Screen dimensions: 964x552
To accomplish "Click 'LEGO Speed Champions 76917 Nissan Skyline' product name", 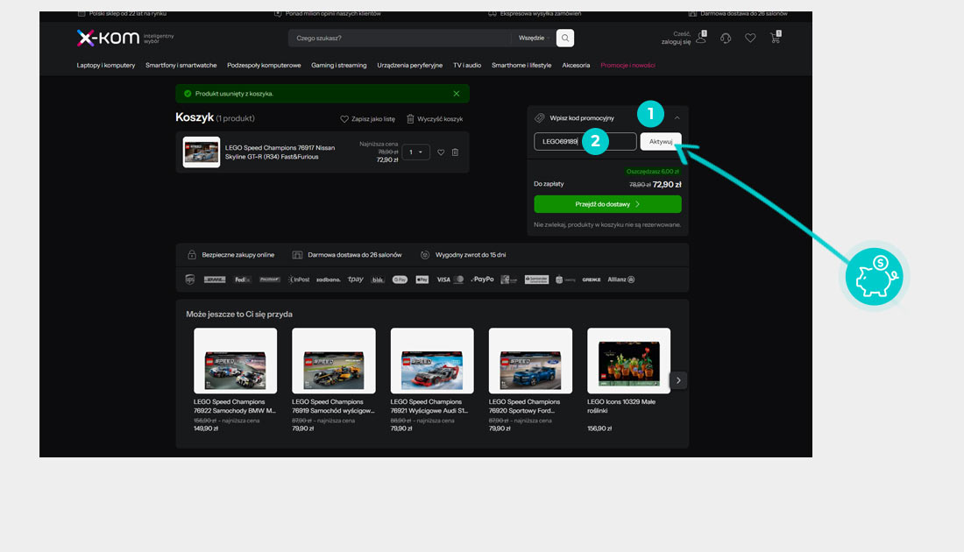I will (280, 152).
